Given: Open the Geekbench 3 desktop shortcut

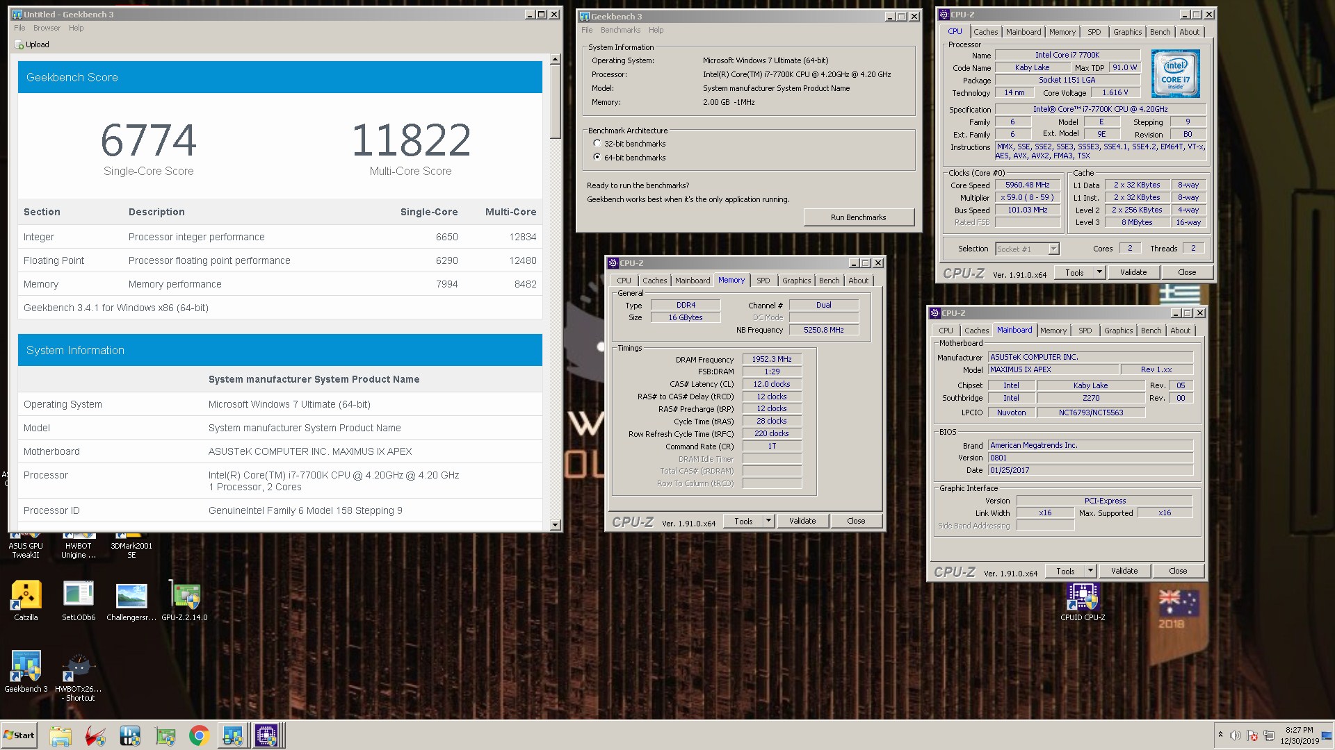Looking at the screenshot, I should tap(26, 672).
